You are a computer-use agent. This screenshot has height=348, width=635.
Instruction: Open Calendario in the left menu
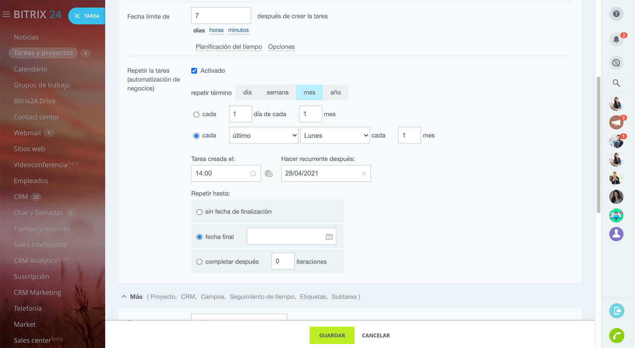coord(30,69)
